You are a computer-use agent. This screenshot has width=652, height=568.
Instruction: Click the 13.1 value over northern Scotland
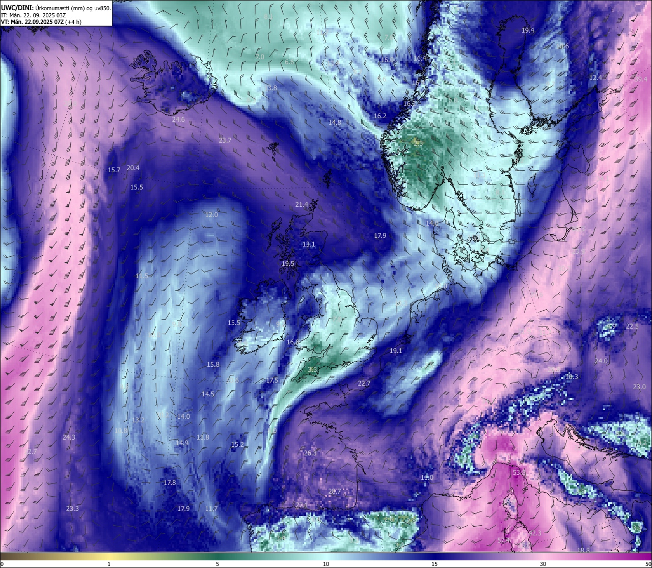click(x=309, y=245)
